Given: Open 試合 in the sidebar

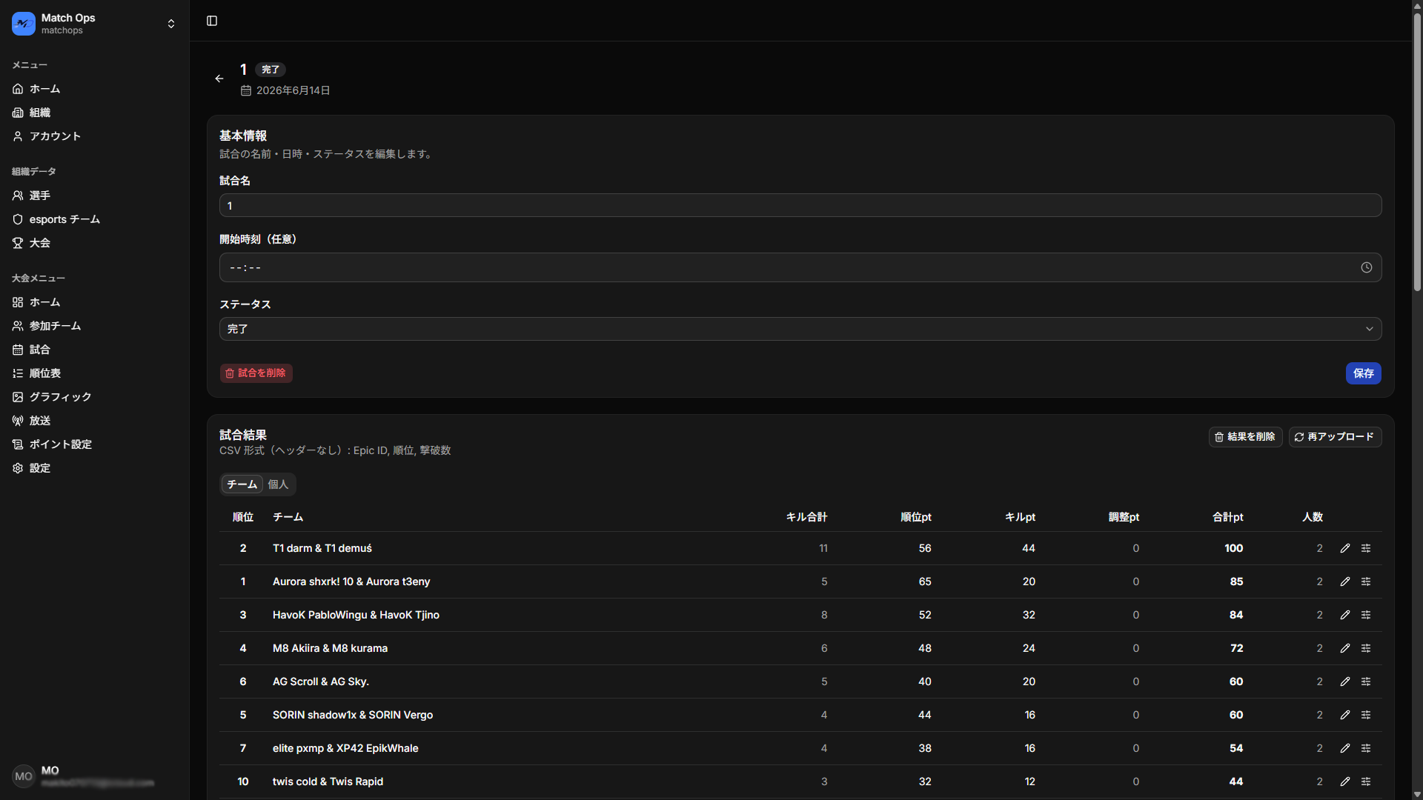Looking at the screenshot, I should [x=95, y=350].
